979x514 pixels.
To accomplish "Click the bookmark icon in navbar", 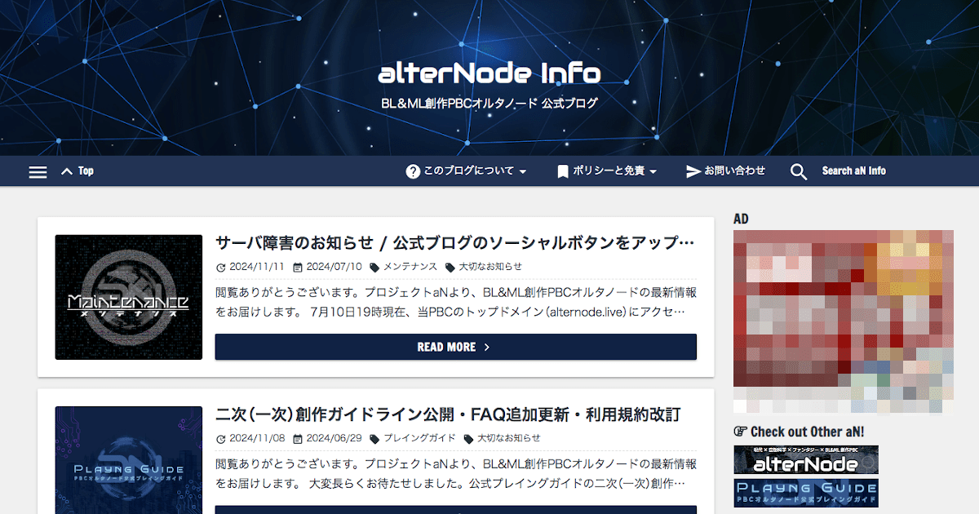I will 562,171.
